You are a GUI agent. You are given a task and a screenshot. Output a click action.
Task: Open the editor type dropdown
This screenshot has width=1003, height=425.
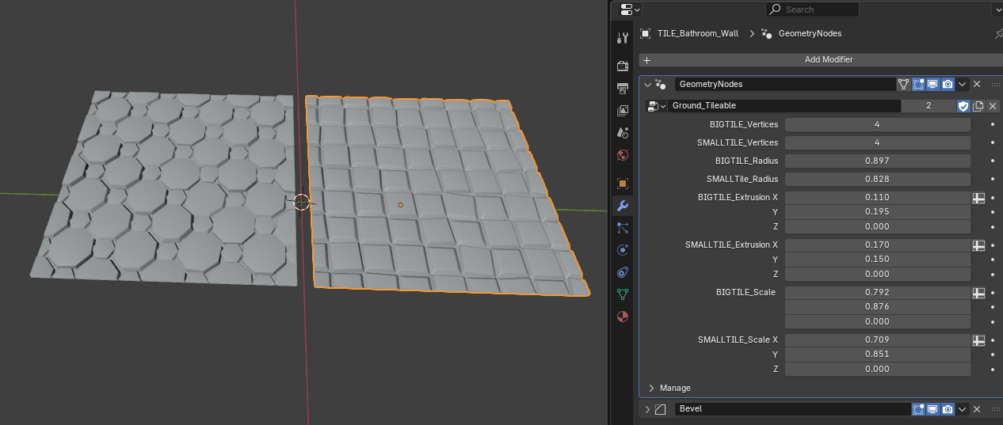(631, 9)
